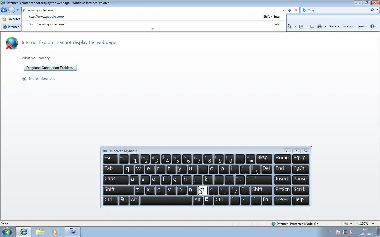Toggle right Ctrl key on the On-Screen Keyboard

pos(221,201)
